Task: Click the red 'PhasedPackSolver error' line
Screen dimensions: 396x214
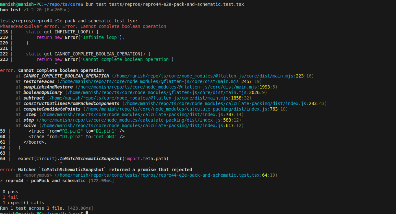Action: coord(83,26)
